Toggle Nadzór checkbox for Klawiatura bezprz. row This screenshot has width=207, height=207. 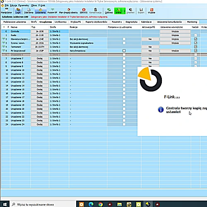click(195, 39)
